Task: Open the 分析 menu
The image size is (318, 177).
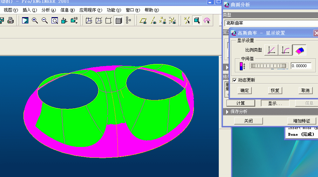Action: 49,10
